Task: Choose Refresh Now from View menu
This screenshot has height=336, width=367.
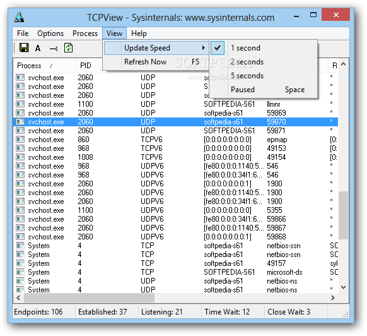Action: coord(156,62)
